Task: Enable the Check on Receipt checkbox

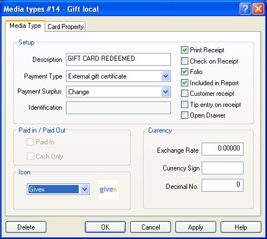Action: point(184,61)
